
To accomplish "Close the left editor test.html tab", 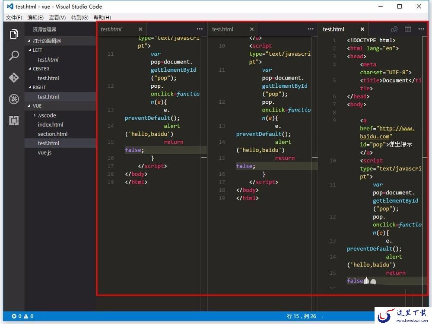I will click(140, 29).
